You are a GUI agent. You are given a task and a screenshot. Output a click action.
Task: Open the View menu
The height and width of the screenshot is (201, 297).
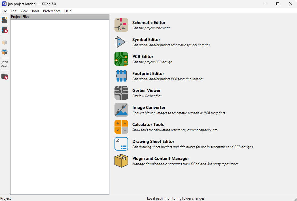click(x=24, y=11)
